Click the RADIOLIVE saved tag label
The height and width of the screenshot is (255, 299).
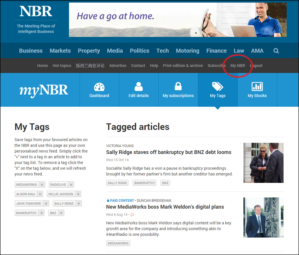(58, 185)
